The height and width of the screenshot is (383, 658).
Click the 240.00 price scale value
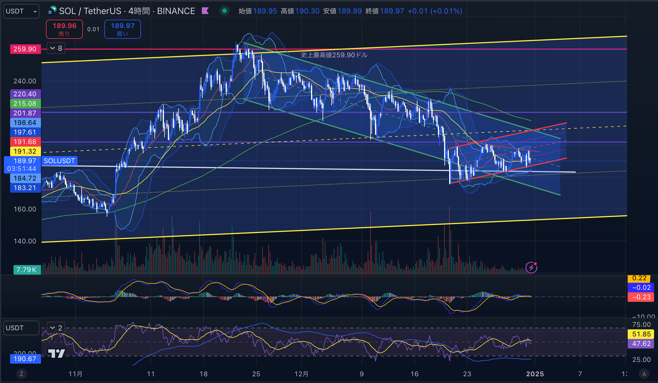[25, 81]
